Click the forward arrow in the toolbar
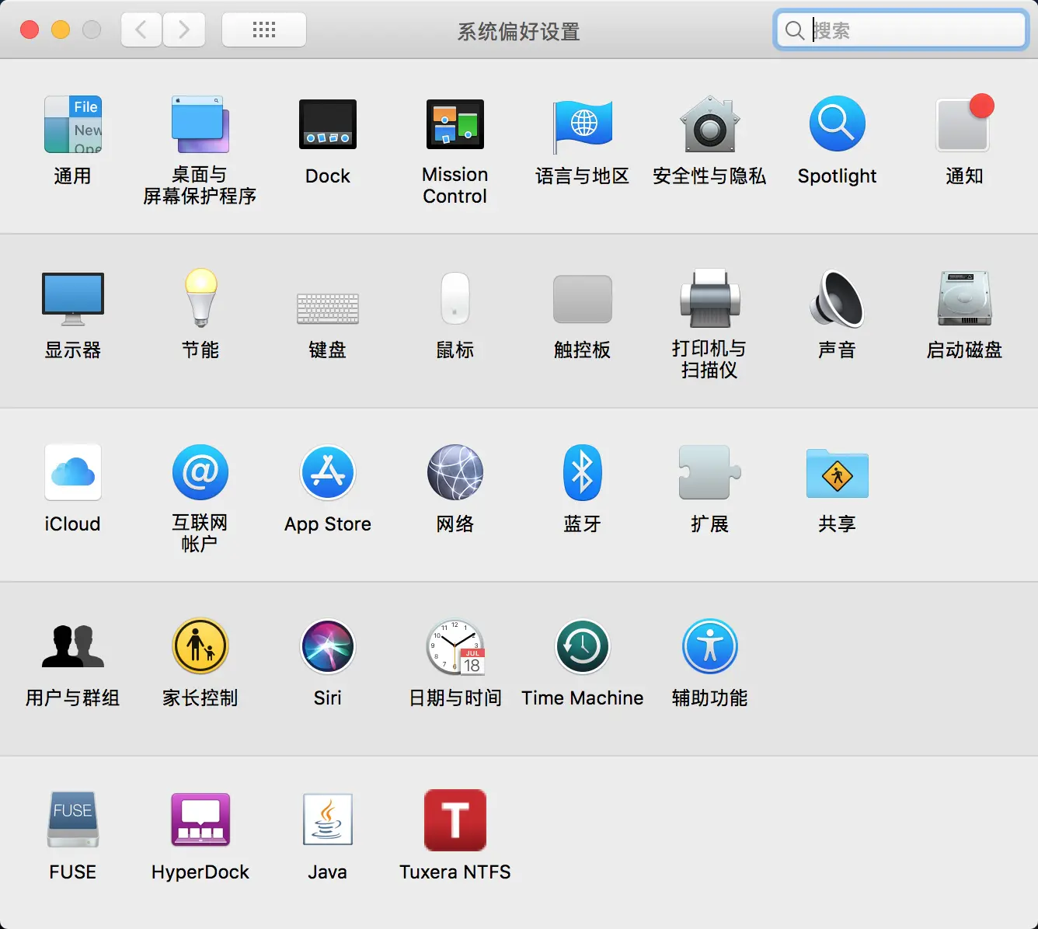This screenshot has width=1038, height=929. 184,30
